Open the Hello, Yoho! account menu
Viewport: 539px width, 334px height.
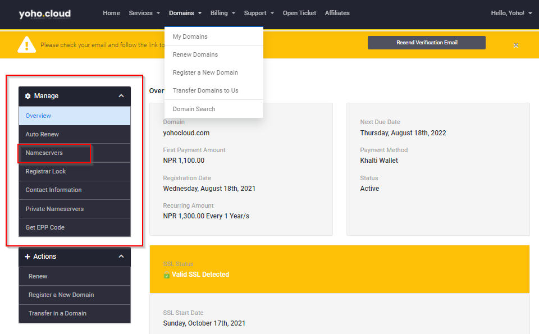pyautogui.click(x=511, y=13)
